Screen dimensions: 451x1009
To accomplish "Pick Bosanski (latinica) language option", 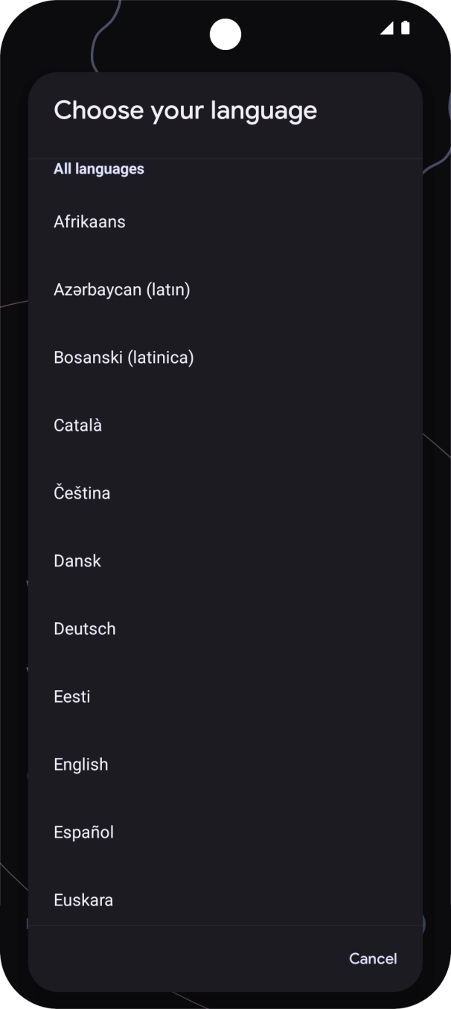I will point(124,358).
